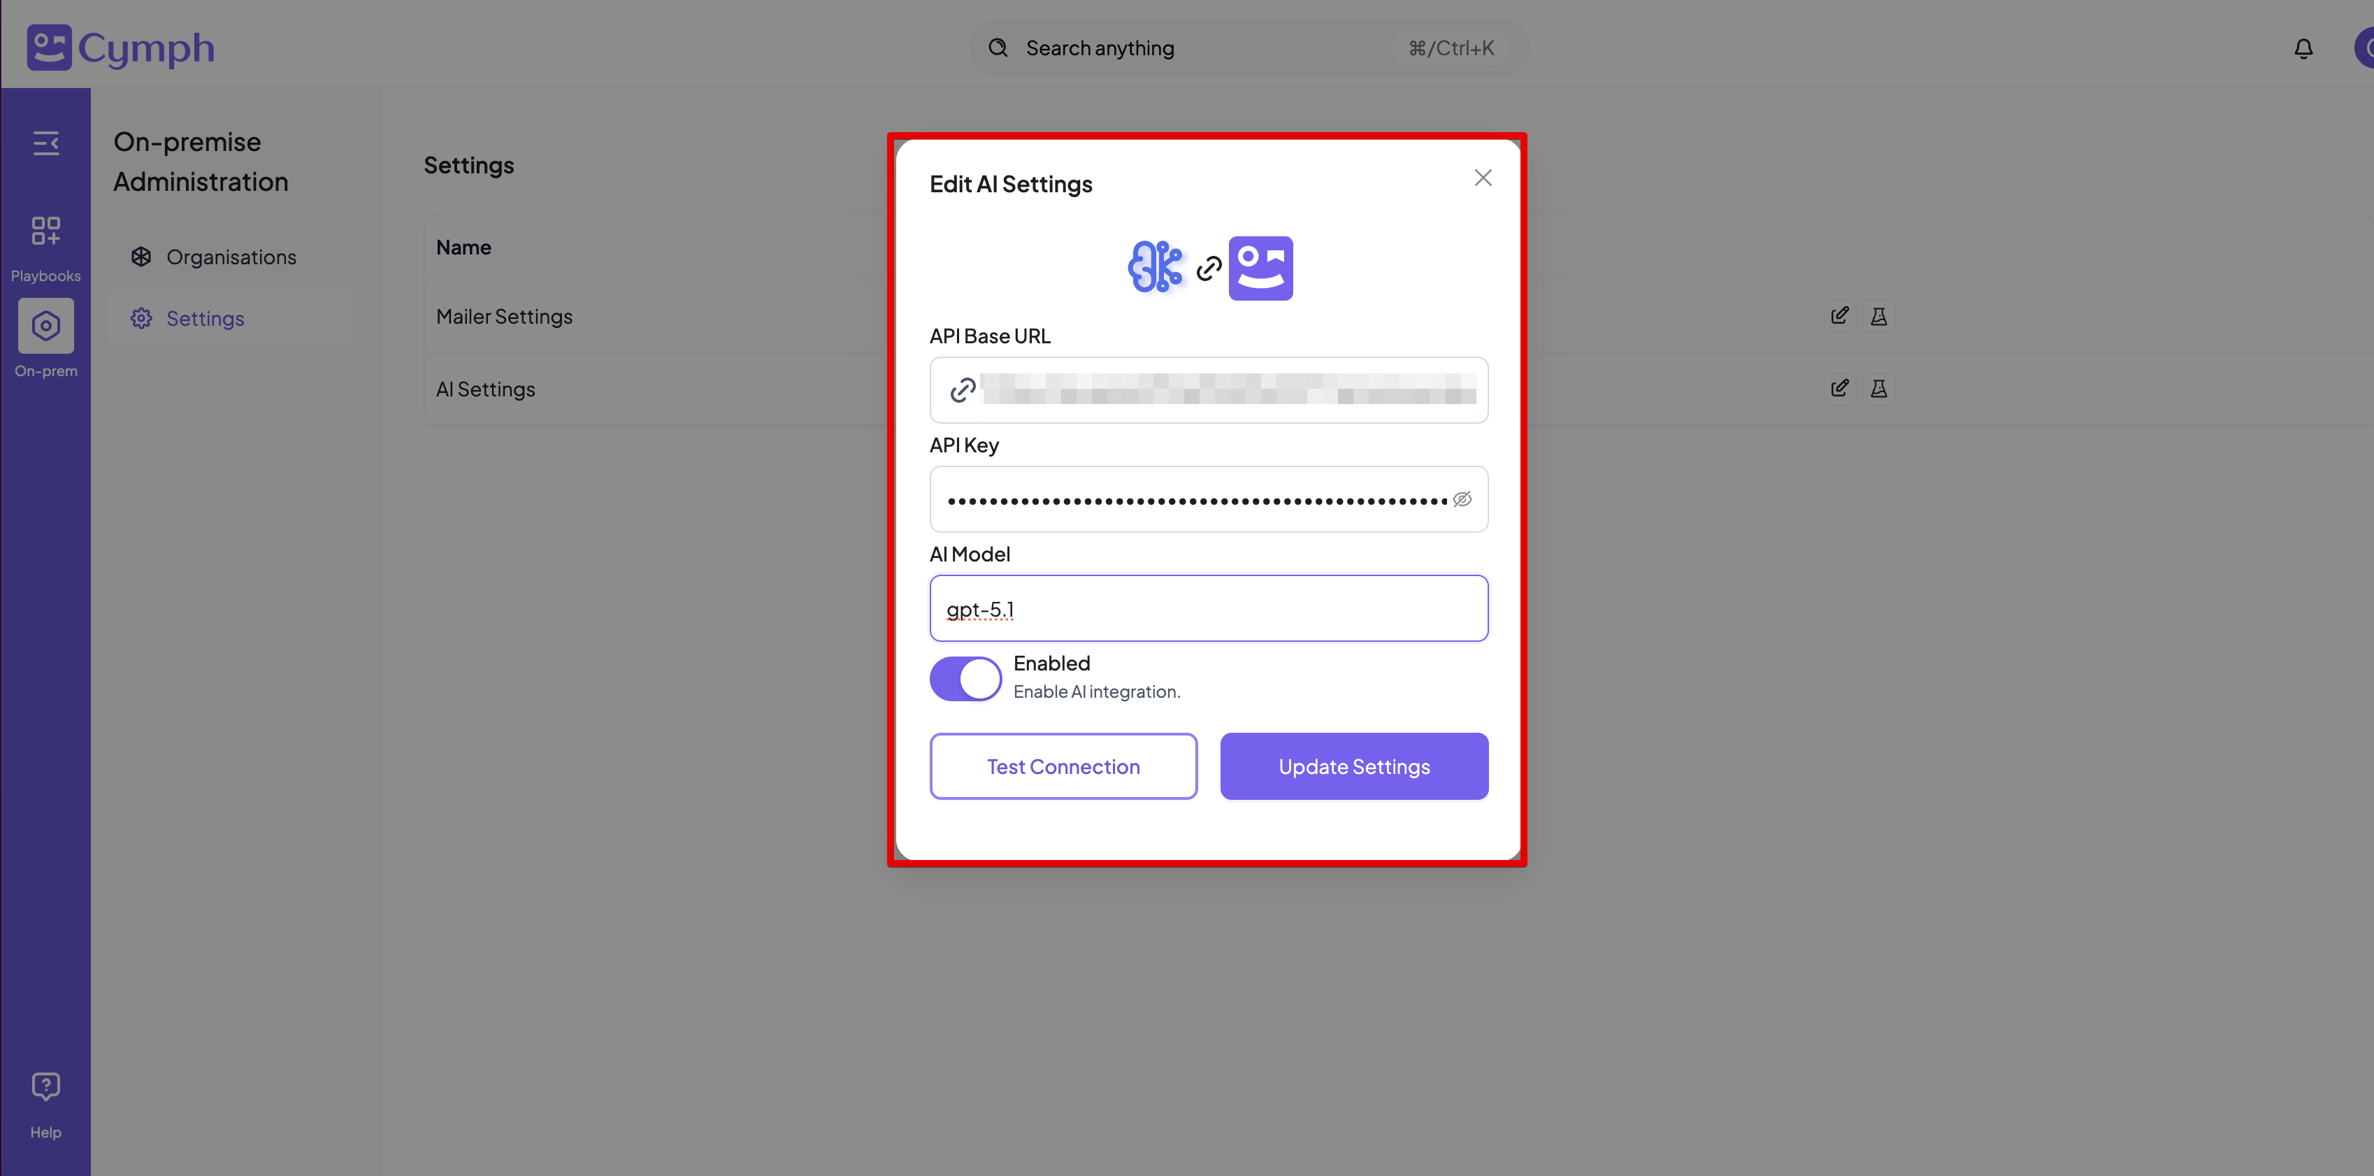Disable the Enabled AI integration toggle
Image resolution: width=2374 pixels, height=1176 pixels.
pyautogui.click(x=965, y=678)
